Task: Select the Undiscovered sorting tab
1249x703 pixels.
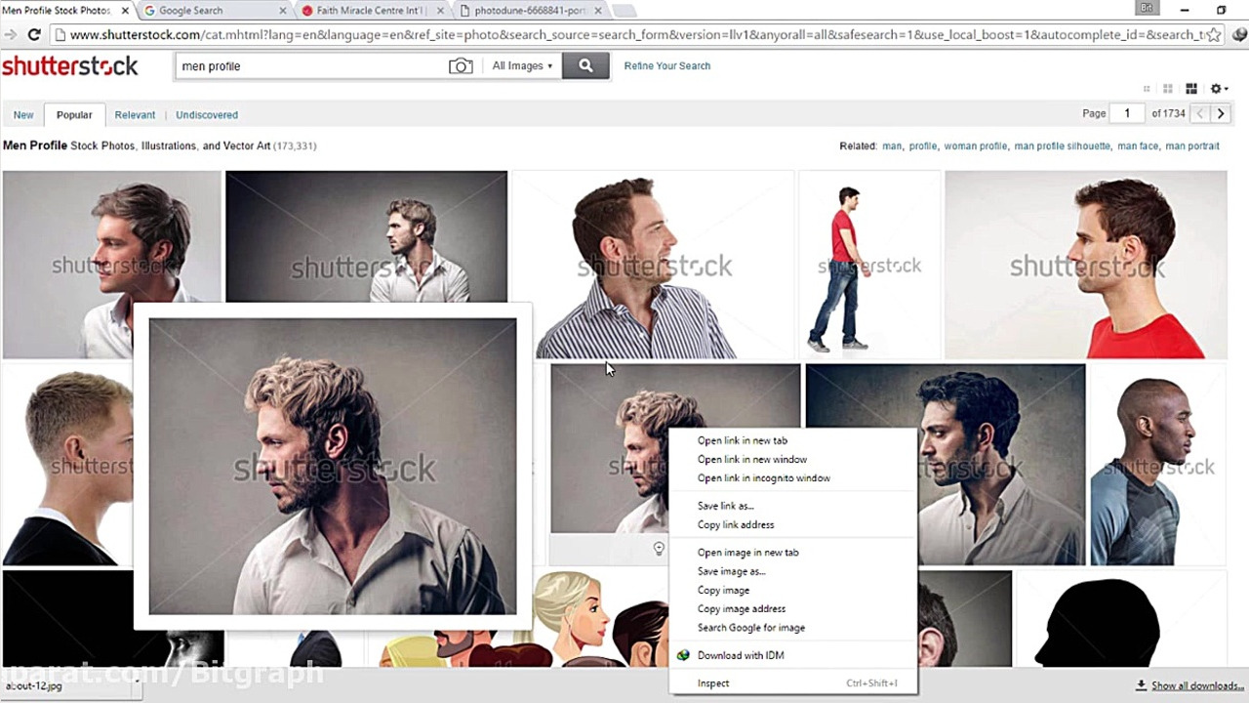Action: tap(207, 115)
